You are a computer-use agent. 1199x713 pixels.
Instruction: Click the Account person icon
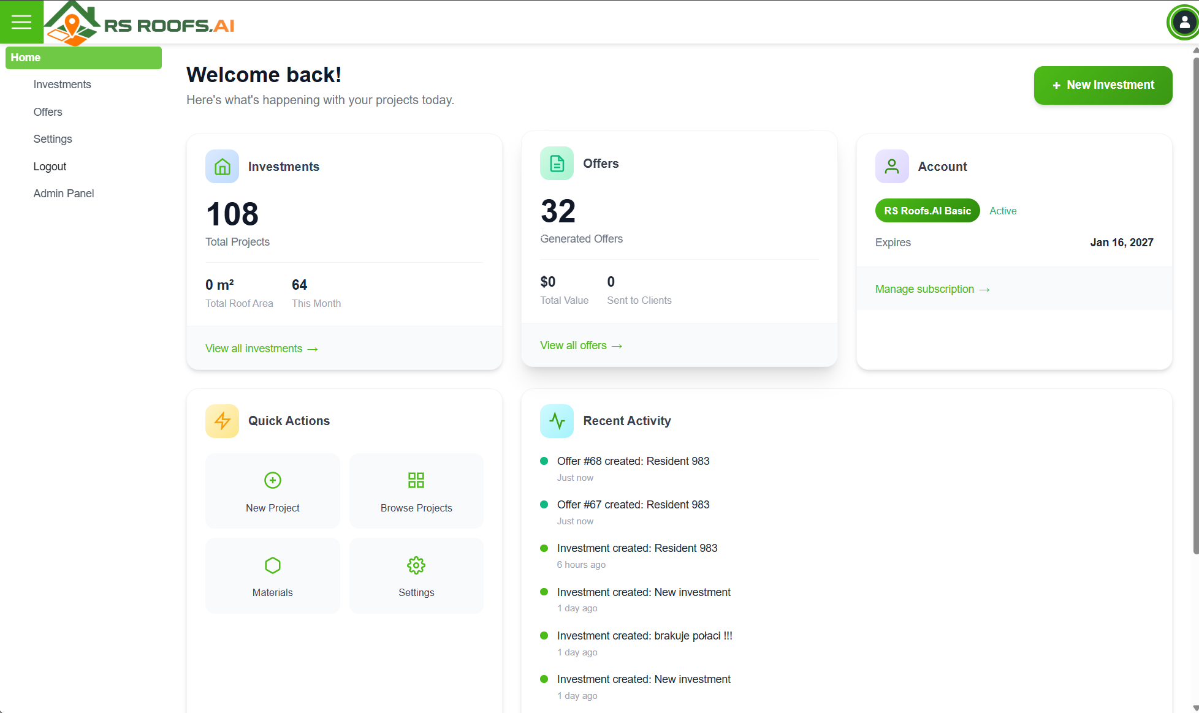[892, 166]
